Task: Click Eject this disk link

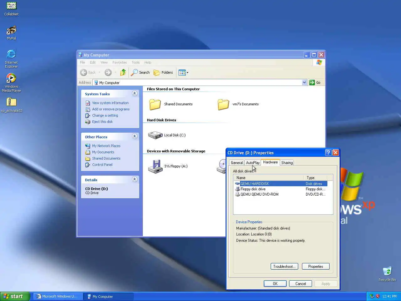Action: 102,122
